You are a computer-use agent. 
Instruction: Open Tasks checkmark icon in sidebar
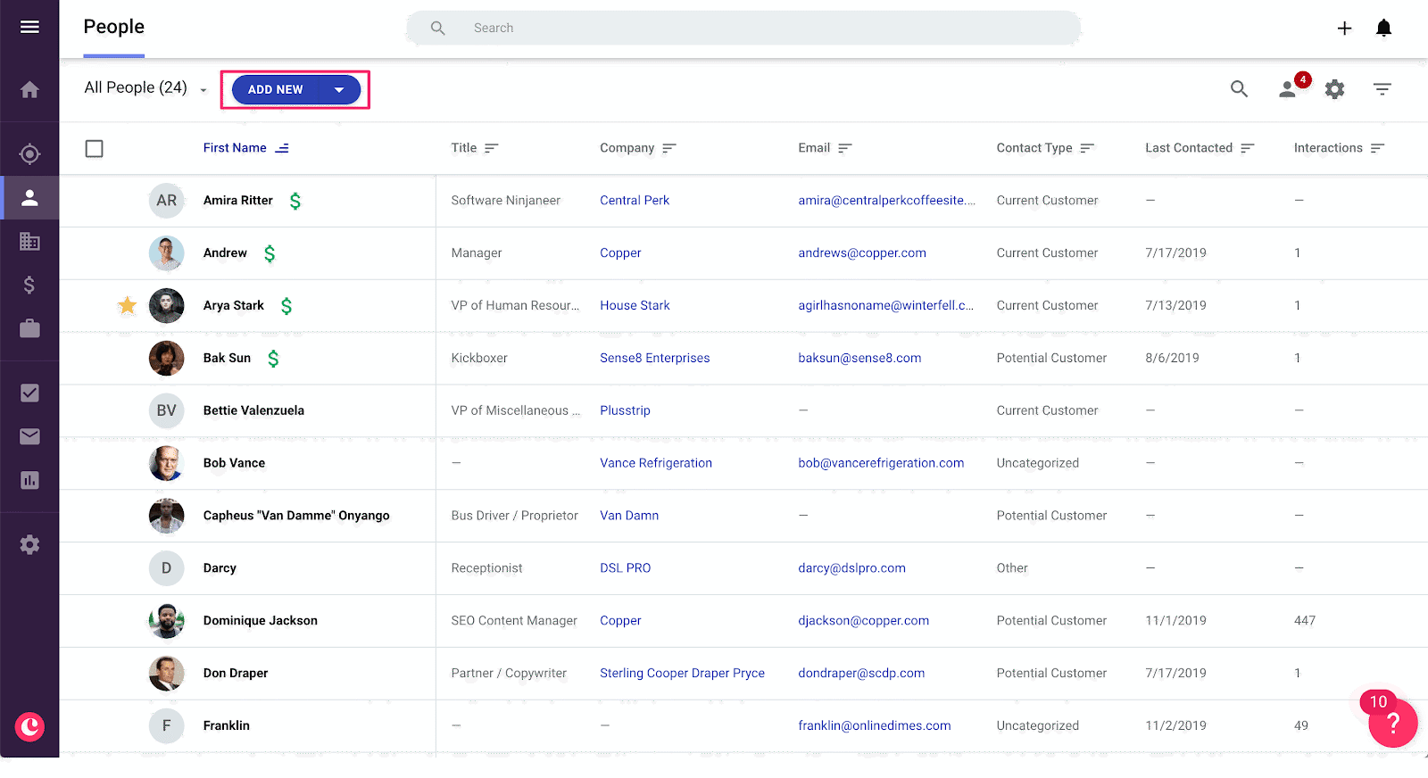(x=29, y=393)
